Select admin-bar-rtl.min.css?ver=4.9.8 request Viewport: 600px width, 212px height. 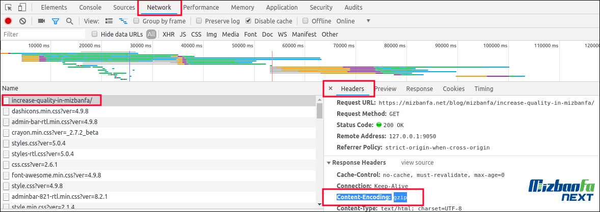pyautogui.click(x=158, y=122)
